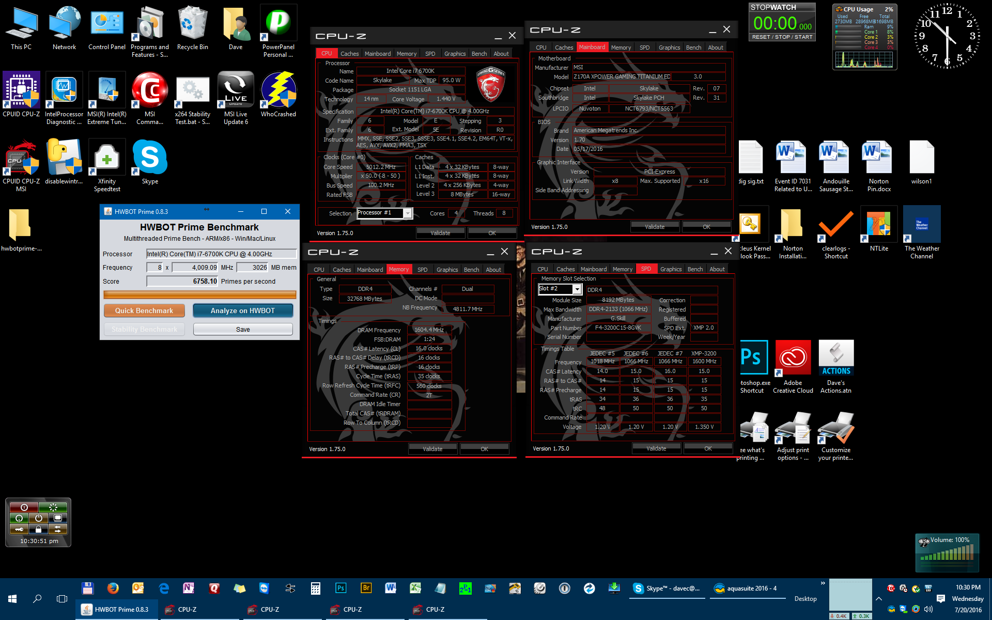
Task: Click the green restart button in gadget
Action: pyautogui.click(x=53, y=507)
